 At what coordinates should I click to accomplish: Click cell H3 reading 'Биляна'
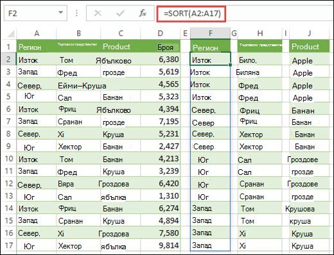260,71
